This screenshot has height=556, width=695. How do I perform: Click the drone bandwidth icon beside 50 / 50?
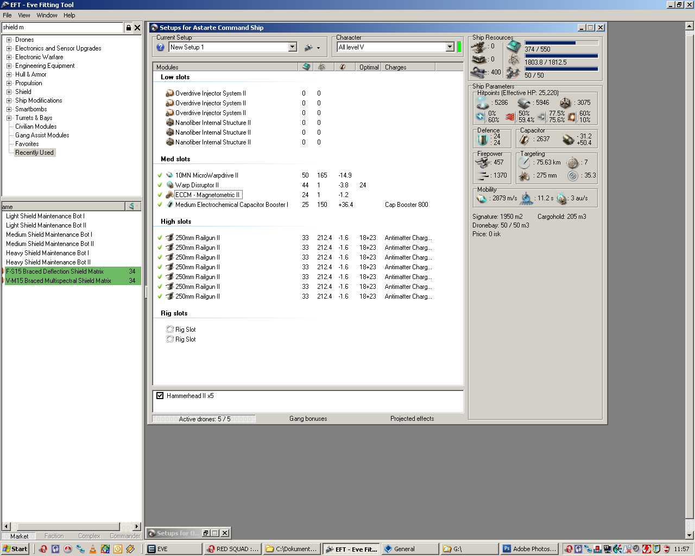514,73
